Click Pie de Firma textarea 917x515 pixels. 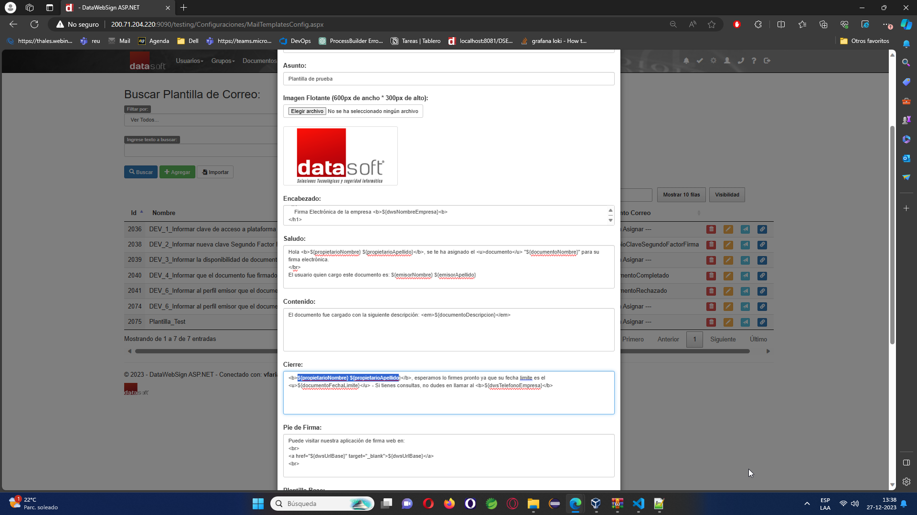coord(448,456)
